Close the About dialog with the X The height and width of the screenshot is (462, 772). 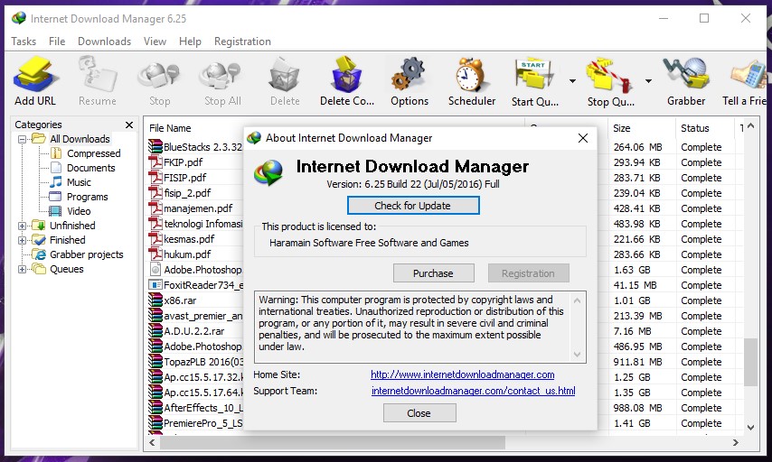[583, 138]
